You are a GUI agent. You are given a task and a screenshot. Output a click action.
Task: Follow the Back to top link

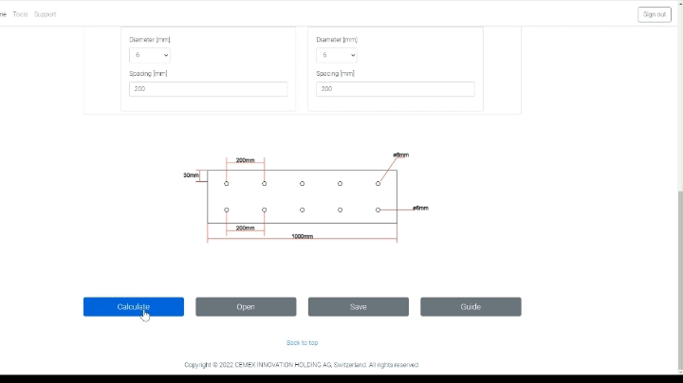[x=302, y=342]
